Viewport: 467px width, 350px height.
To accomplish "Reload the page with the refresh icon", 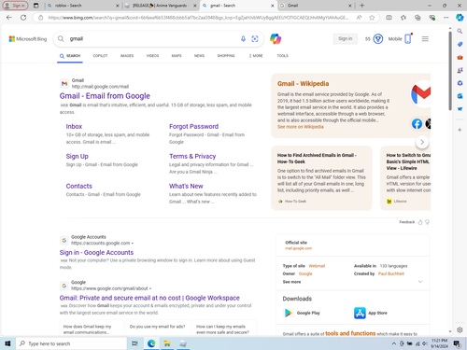I will point(23,18).
